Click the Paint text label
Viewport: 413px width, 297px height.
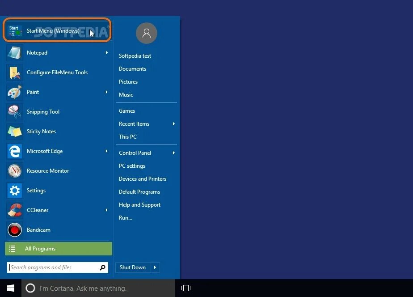(33, 92)
